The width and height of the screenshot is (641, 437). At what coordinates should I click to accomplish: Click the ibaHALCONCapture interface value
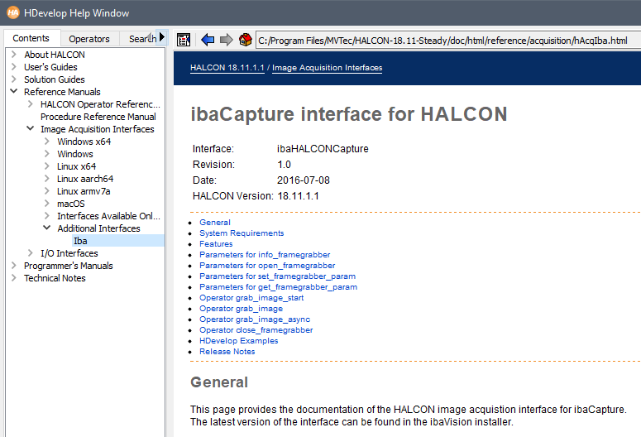point(323,148)
